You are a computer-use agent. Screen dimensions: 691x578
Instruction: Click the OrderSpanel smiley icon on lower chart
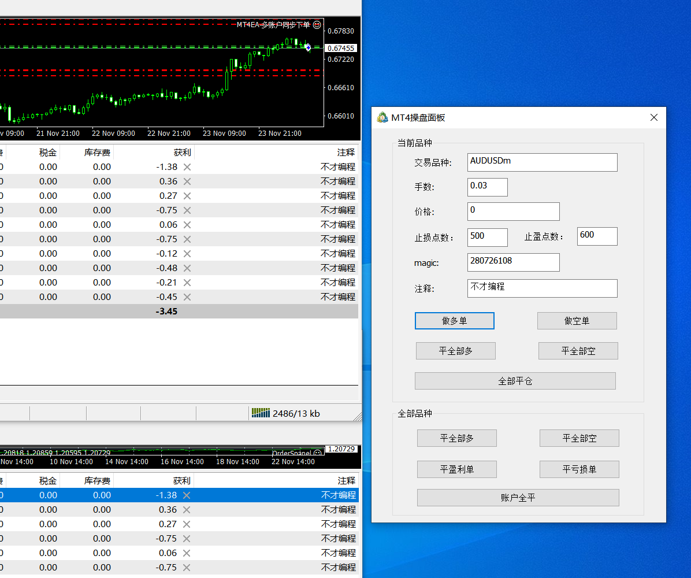click(x=317, y=453)
